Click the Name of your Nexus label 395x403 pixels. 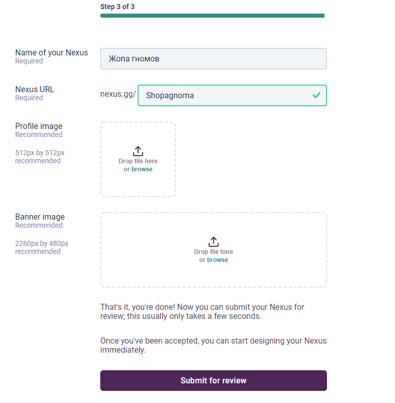point(52,52)
